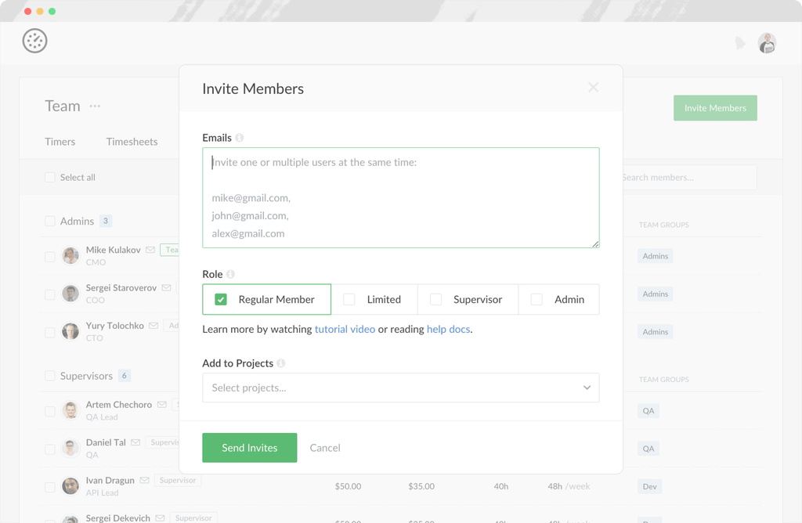This screenshot has width=802, height=523.
Task: Click the ellipsis icon next to Team
Action: coord(96,105)
